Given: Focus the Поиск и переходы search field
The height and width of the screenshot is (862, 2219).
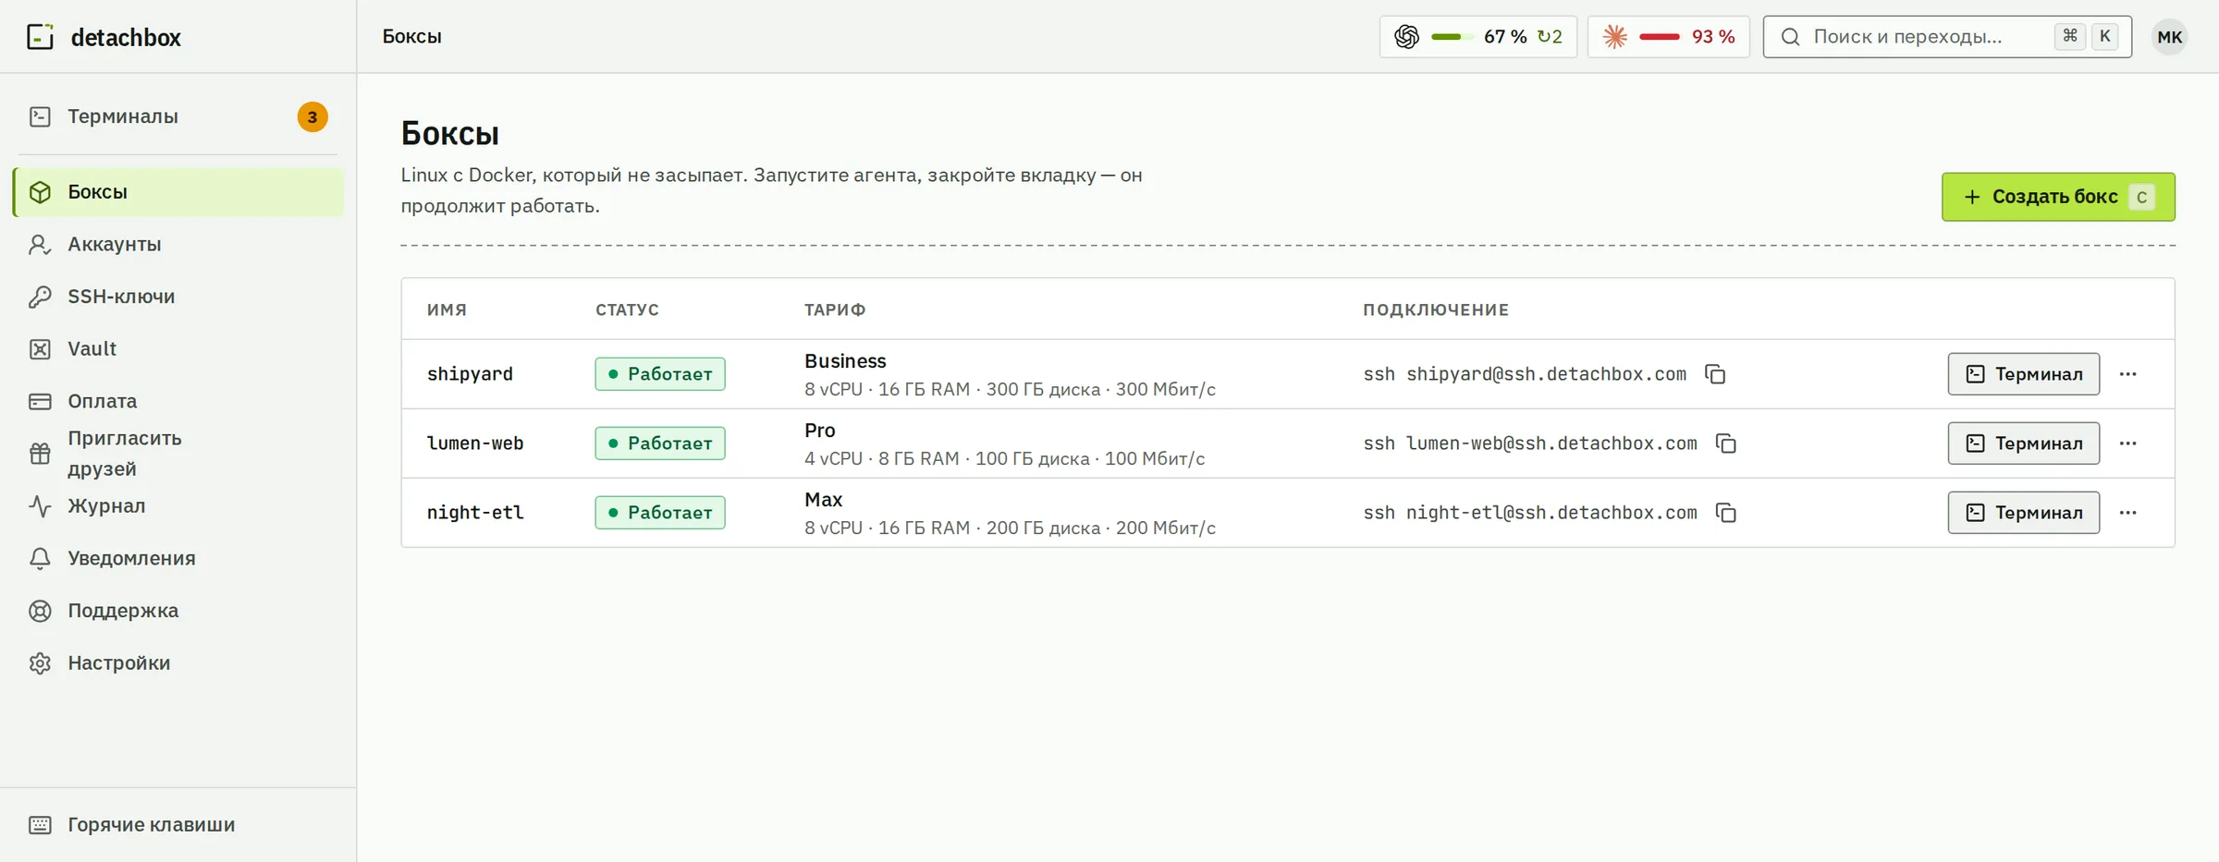Looking at the screenshot, I should tap(1947, 37).
